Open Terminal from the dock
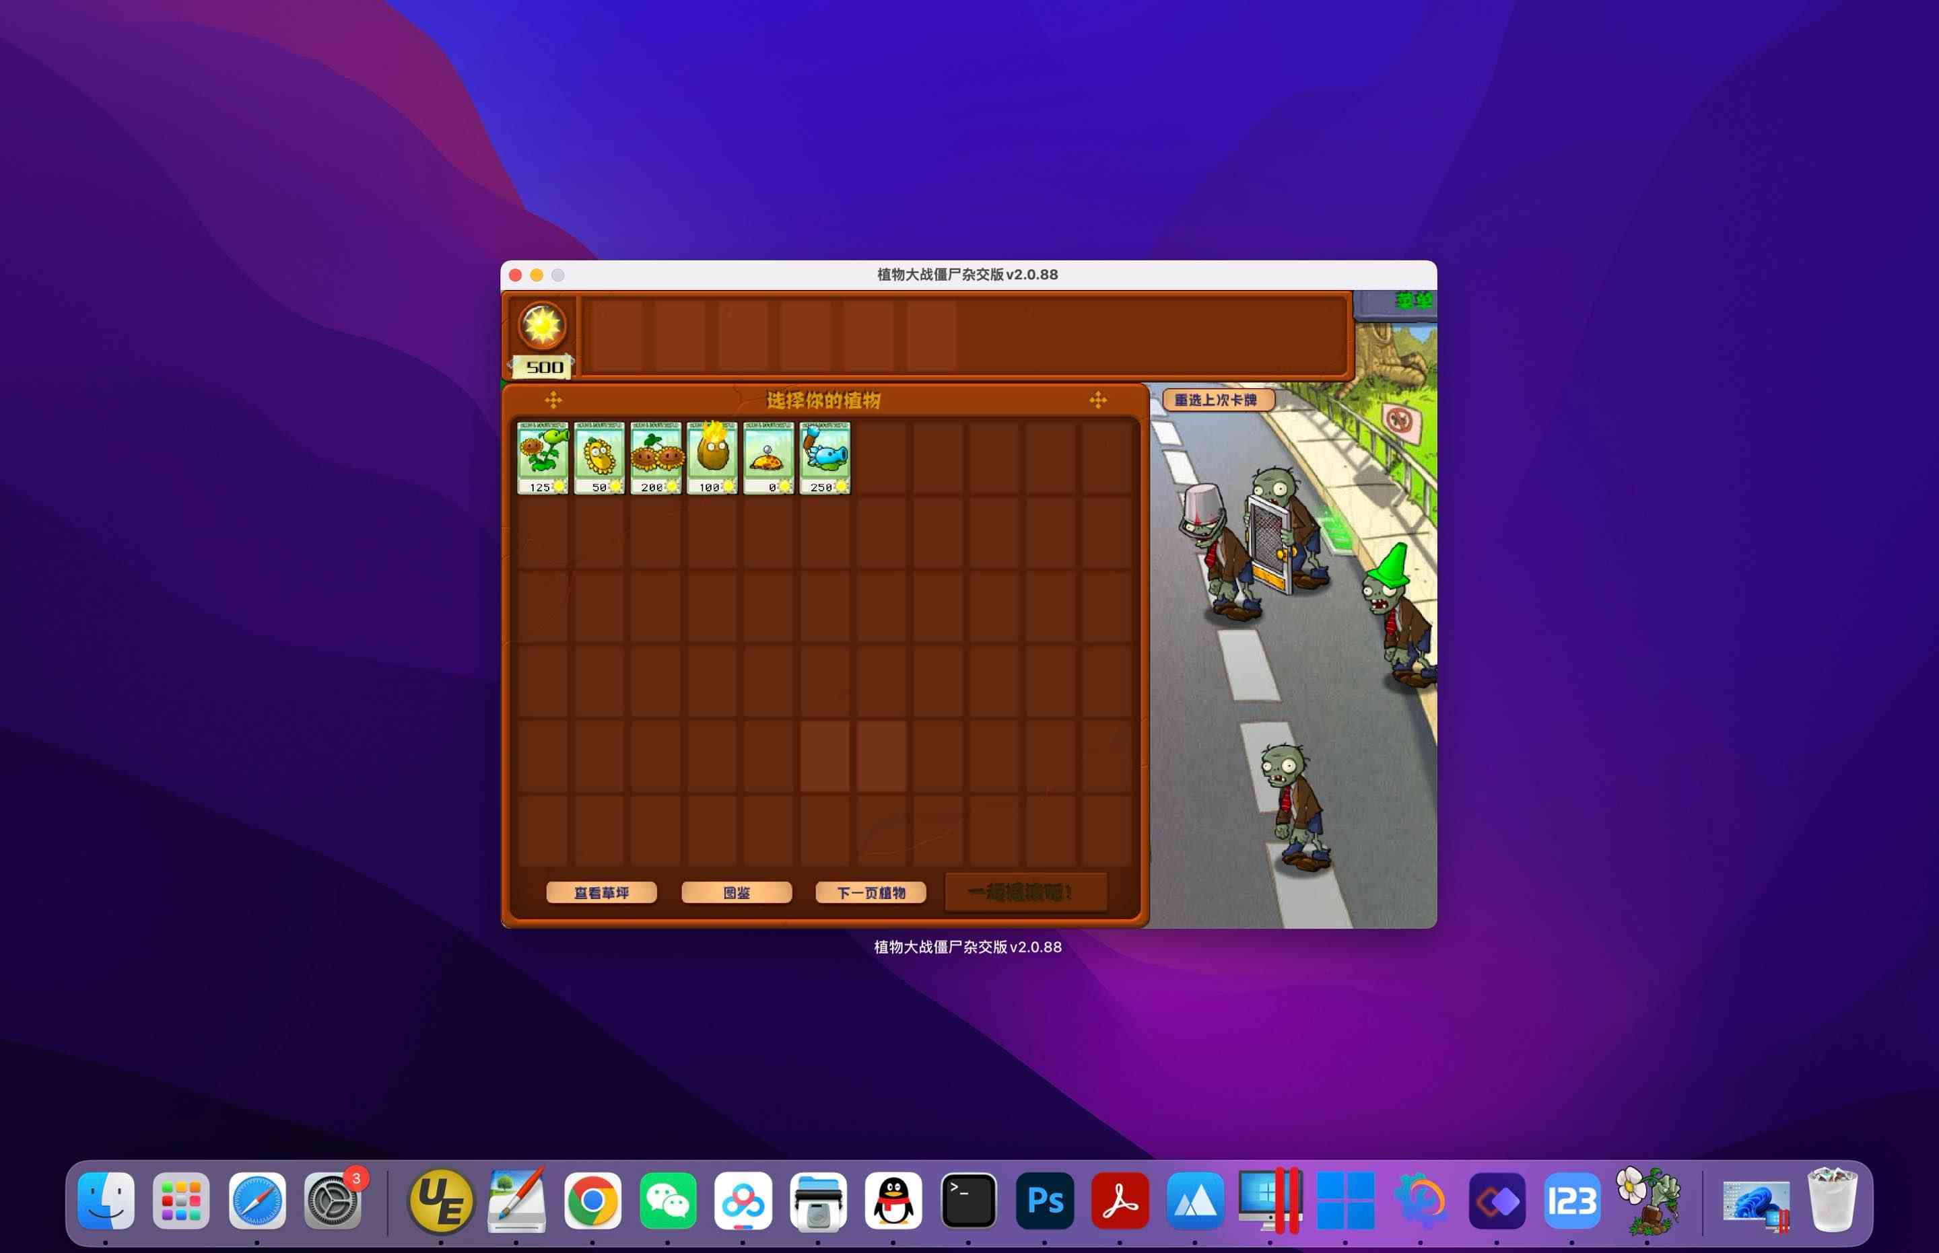The image size is (1939, 1253). (x=969, y=1201)
